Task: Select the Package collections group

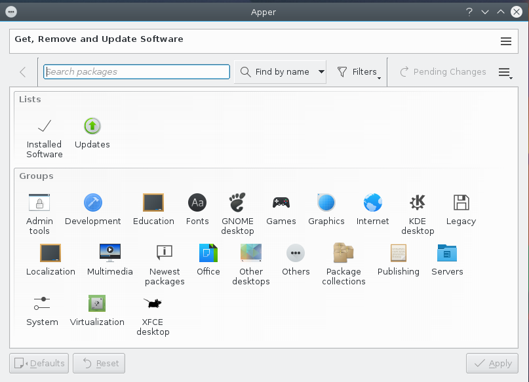Action: (x=343, y=263)
